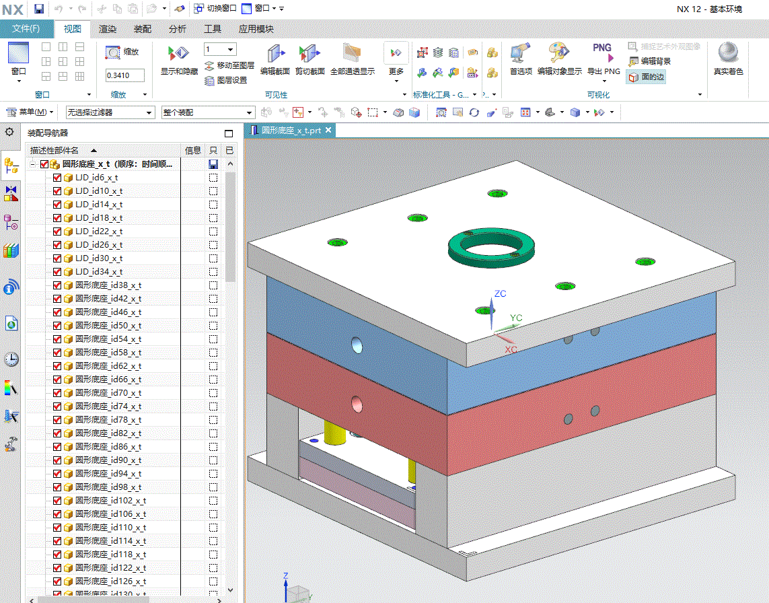Uncheck the LJD_id18_x_t component checkbox
Viewport: 769px width, 603px height.
tap(57, 218)
